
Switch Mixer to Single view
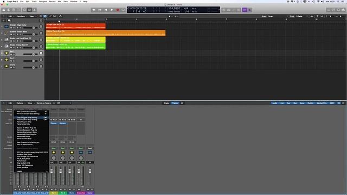point(166,103)
